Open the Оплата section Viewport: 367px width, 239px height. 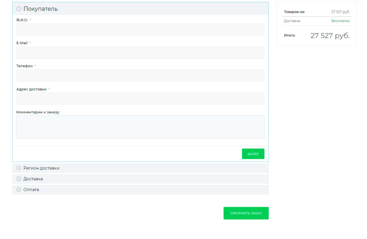point(31,190)
